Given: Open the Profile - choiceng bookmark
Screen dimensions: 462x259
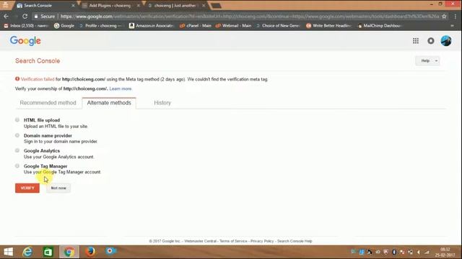Looking at the screenshot, I should [101, 26].
